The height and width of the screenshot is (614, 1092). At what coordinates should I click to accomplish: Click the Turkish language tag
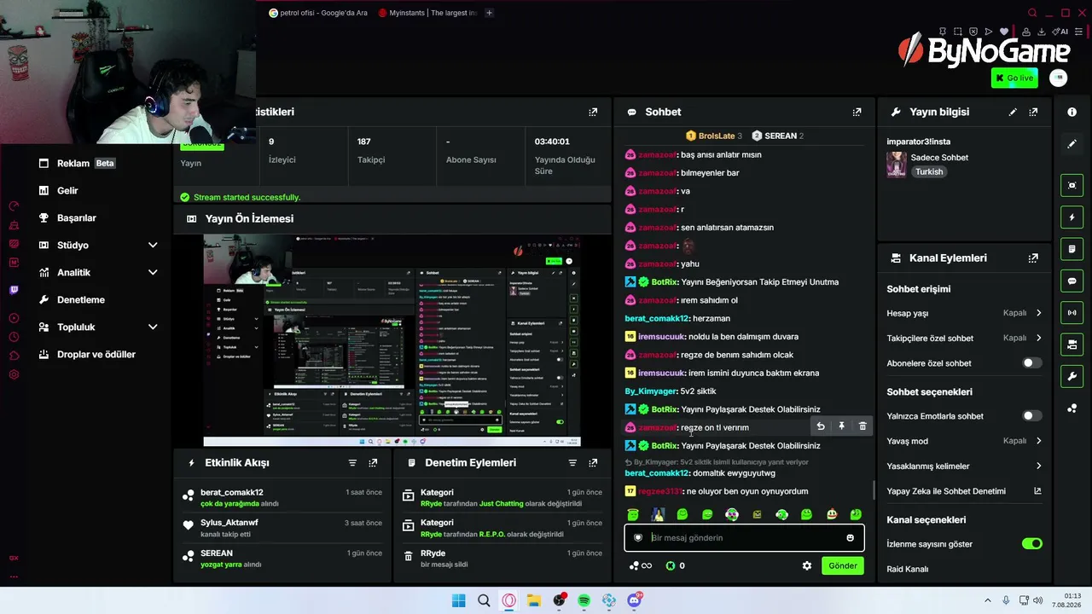tap(929, 171)
